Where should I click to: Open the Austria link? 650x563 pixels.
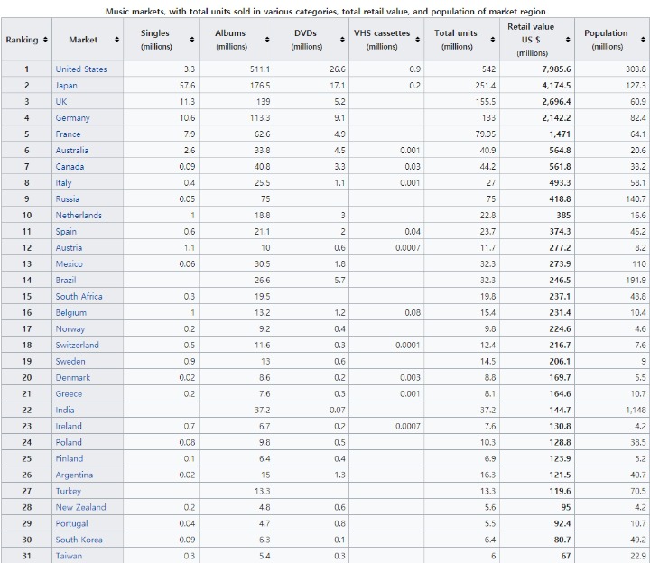pos(69,247)
